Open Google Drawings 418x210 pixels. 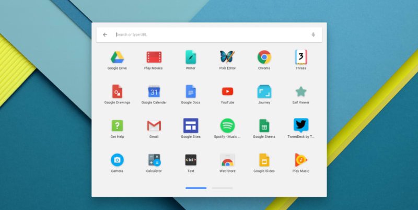pyautogui.click(x=117, y=91)
